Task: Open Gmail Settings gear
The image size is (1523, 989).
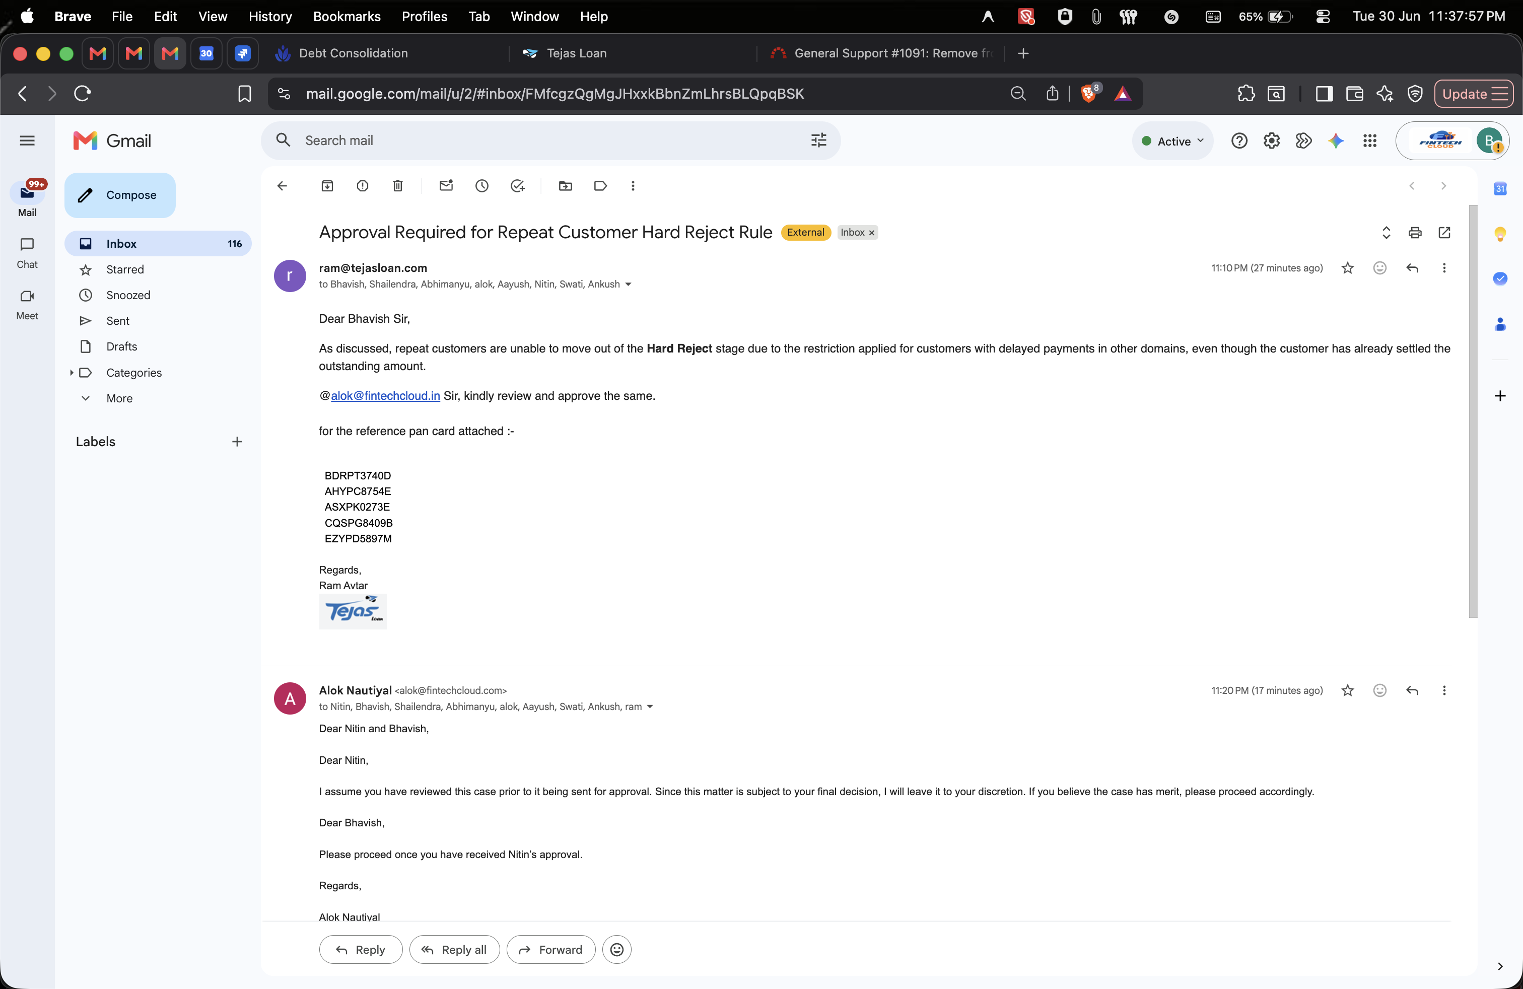Action: point(1272,140)
